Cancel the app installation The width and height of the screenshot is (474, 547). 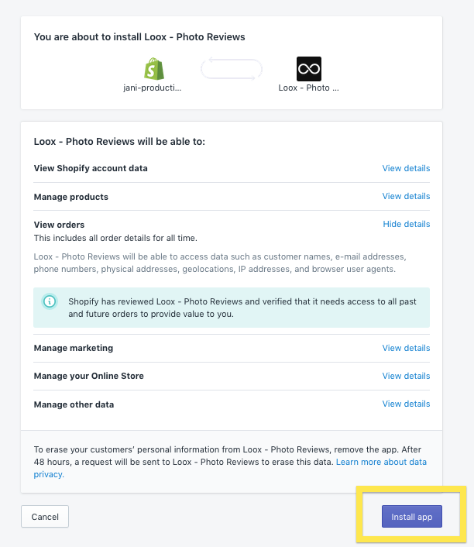coord(45,516)
